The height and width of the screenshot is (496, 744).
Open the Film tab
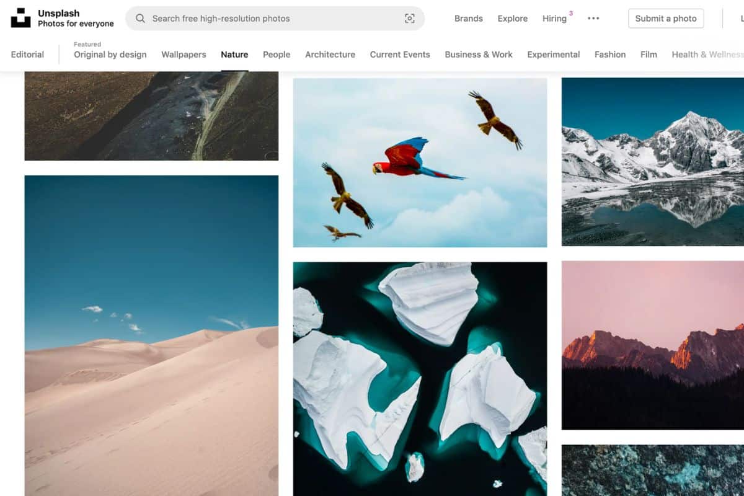649,55
